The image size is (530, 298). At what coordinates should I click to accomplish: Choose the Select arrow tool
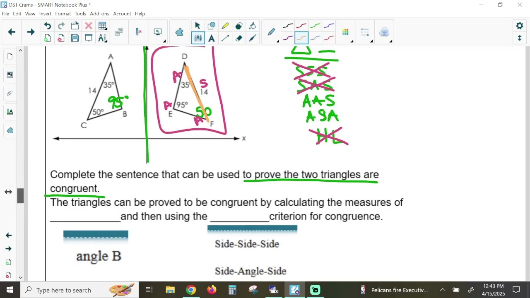(198, 26)
